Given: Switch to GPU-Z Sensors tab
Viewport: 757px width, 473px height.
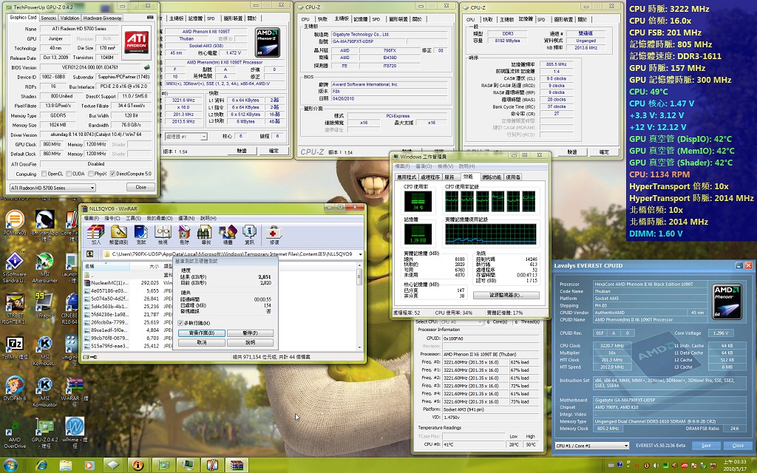Looking at the screenshot, I should pos(48,18).
